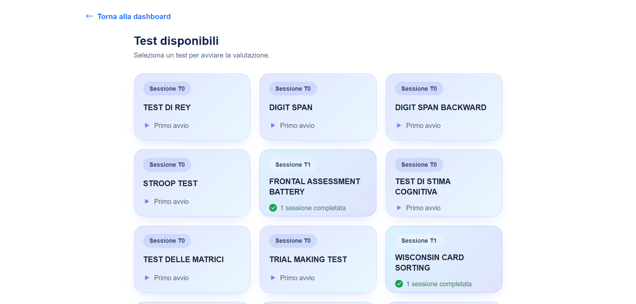
Task: Click Primo avvio under Test di Stima Cognitiva
Action: pos(423,208)
